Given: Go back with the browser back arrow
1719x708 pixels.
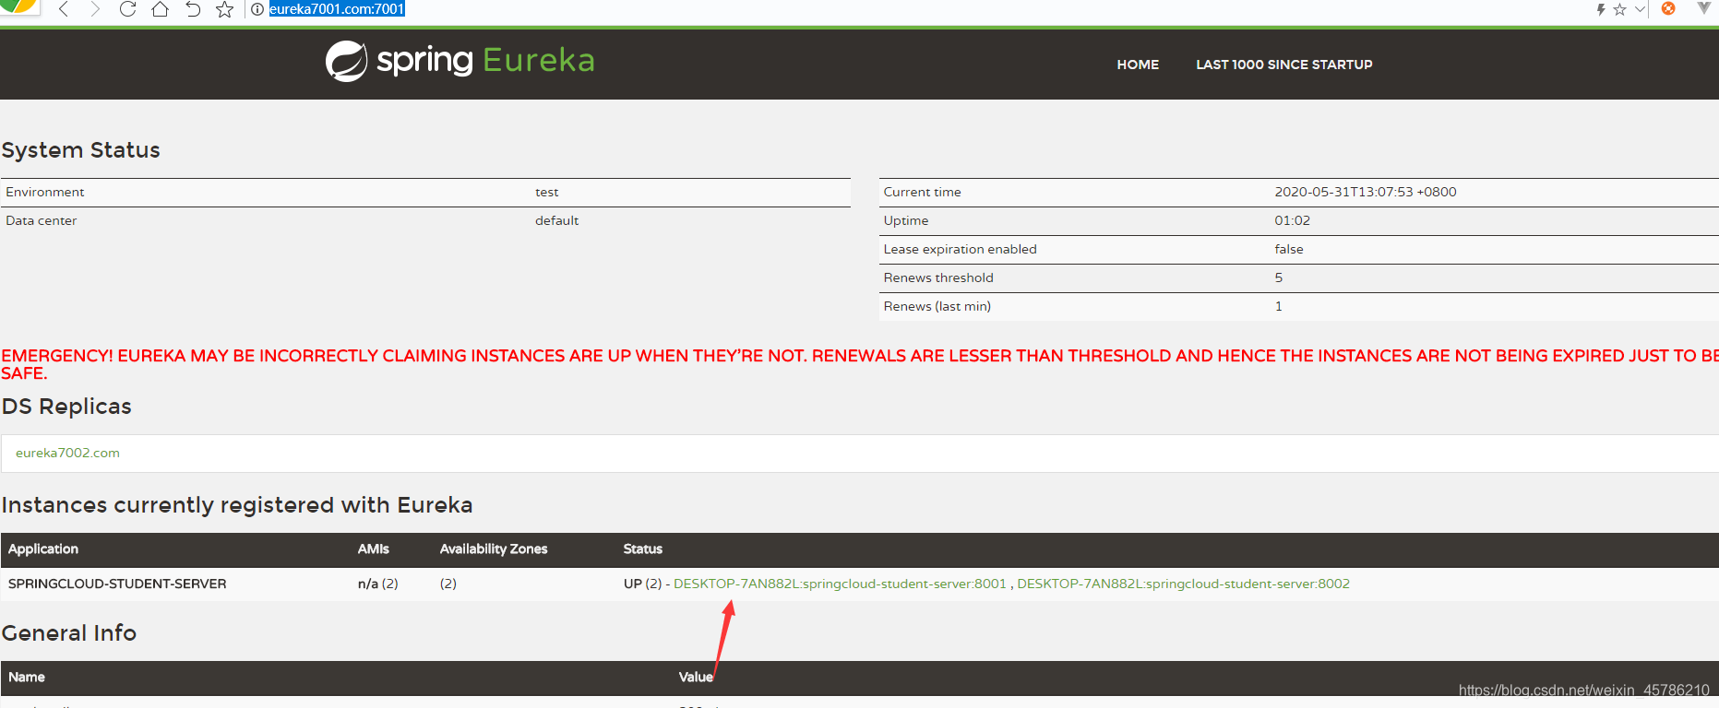Looking at the screenshot, I should (x=64, y=9).
